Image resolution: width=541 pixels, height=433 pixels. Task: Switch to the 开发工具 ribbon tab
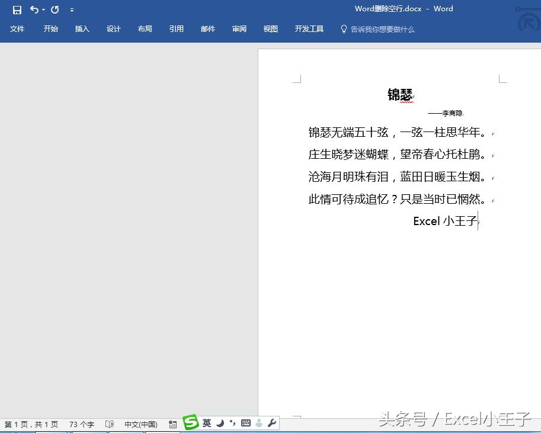coord(309,28)
